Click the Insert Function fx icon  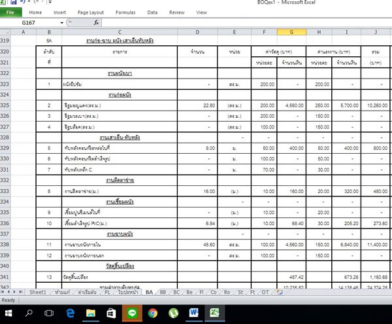click(96, 23)
